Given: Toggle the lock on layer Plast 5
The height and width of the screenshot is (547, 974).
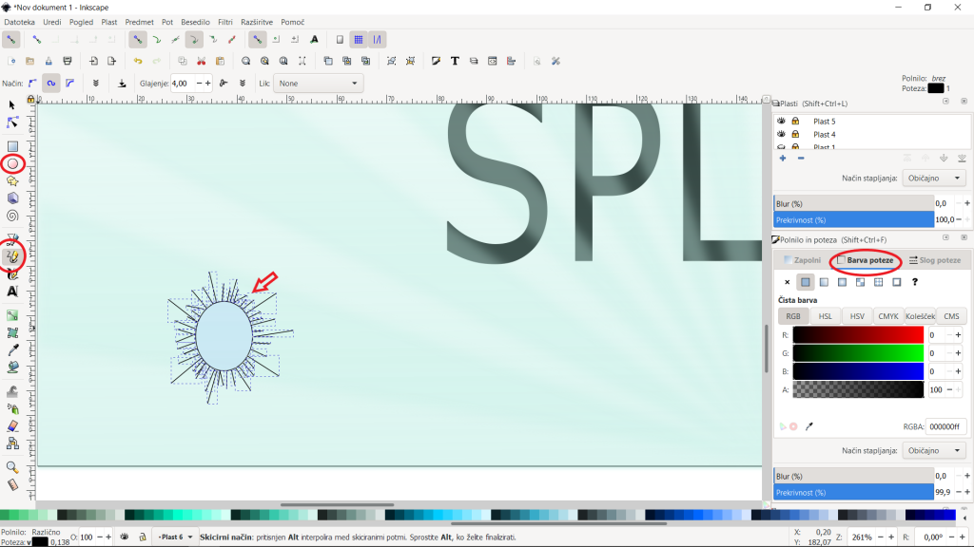Looking at the screenshot, I should 795,121.
